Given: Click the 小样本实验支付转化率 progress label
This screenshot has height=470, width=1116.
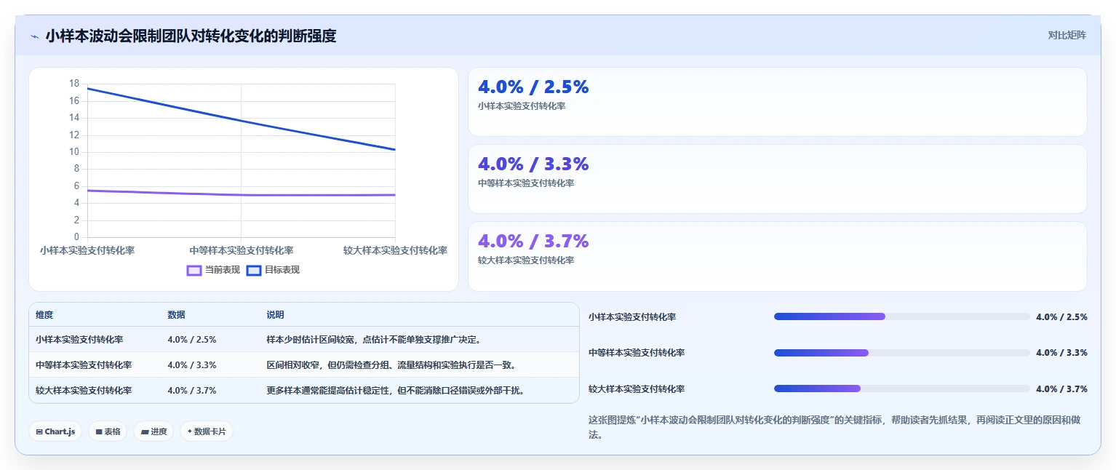Looking at the screenshot, I should click(x=632, y=317).
